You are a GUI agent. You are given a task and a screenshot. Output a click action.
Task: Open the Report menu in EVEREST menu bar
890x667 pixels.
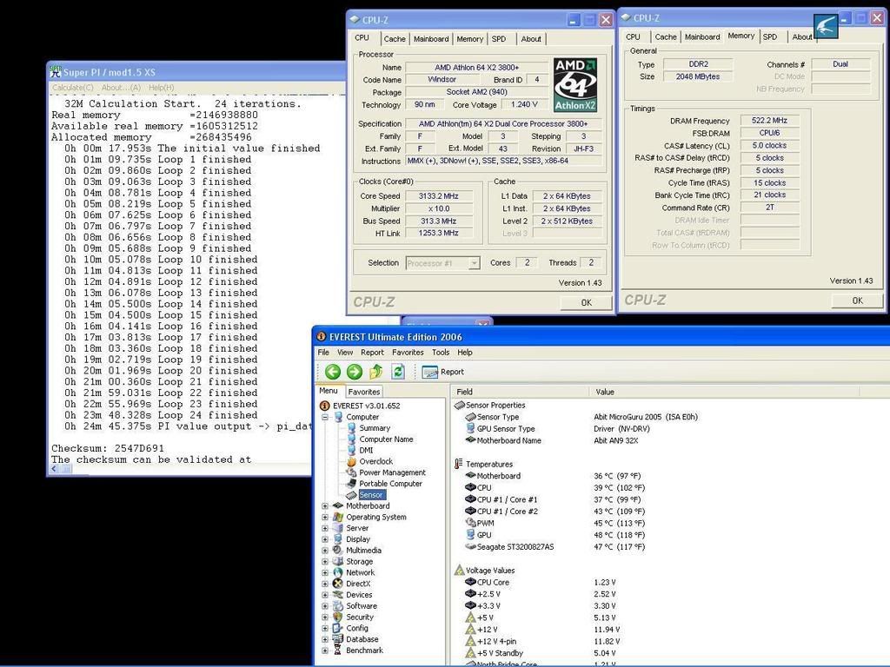pyautogui.click(x=372, y=353)
